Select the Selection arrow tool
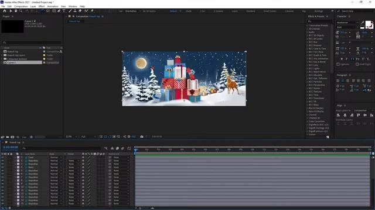 click(11, 11)
